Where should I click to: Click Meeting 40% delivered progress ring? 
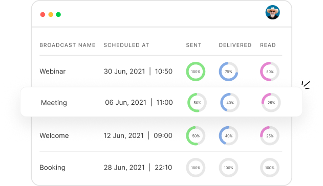(230, 103)
